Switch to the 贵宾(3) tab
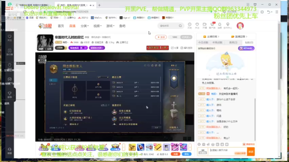The image size is (289, 162). click(x=233, y=42)
